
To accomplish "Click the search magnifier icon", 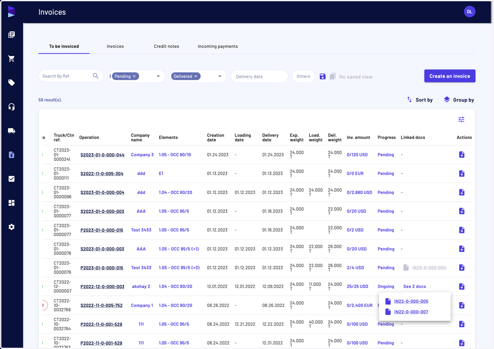I will pos(96,76).
